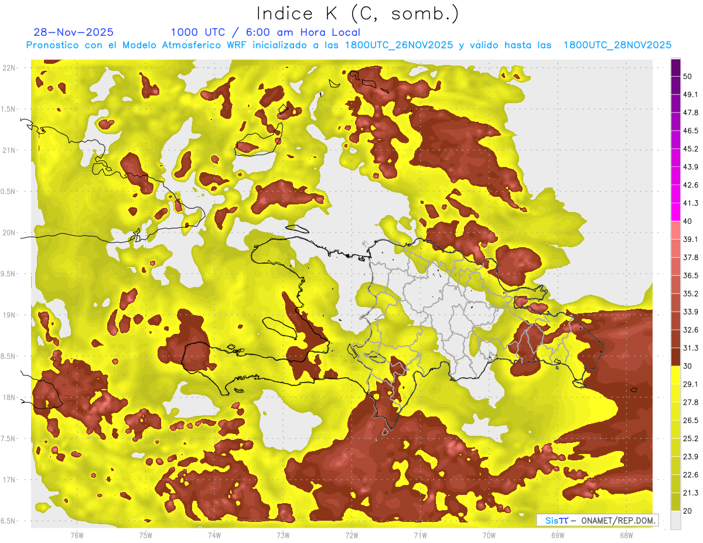Click the '35.2' legend value
Image resolution: width=703 pixels, height=543 pixels.
click(x=691, y=293)
